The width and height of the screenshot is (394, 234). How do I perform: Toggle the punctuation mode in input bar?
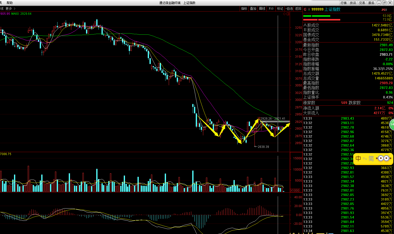coord(365,159)
